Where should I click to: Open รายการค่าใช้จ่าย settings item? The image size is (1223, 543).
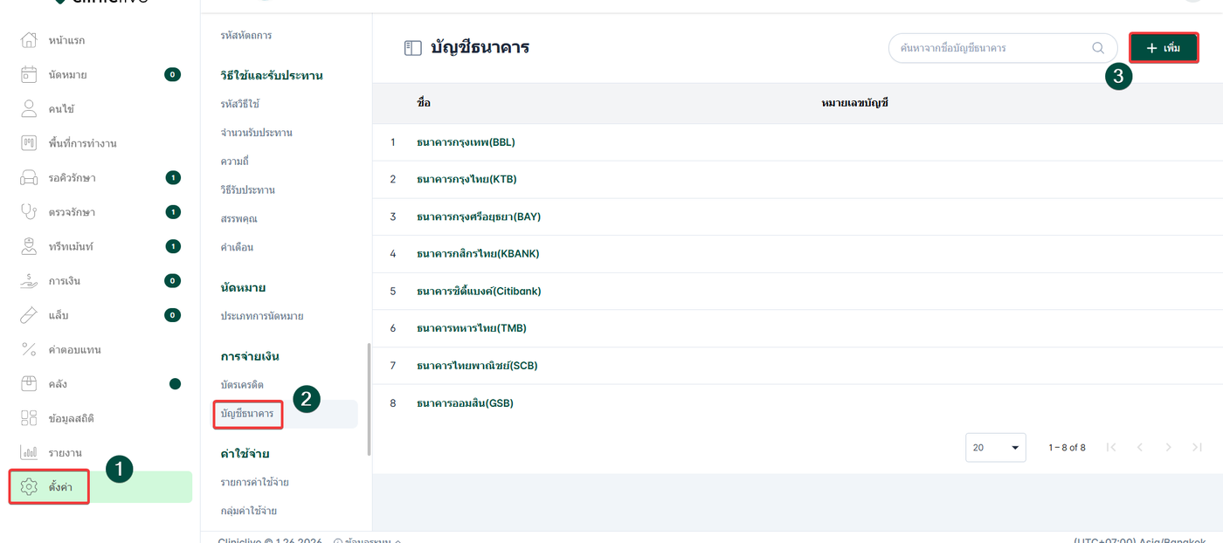pyautogui.click(x=255, y=482)
